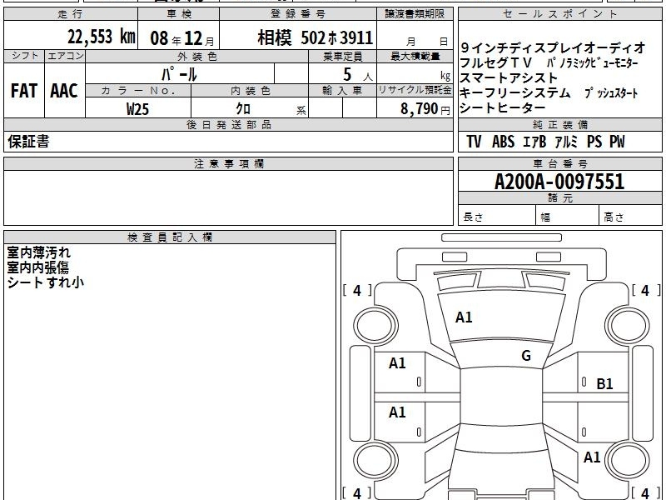The height and width of the screenshot is (500, 666).
Task: Click the 登録番号 header cell
Action: [x=298, y=14]
